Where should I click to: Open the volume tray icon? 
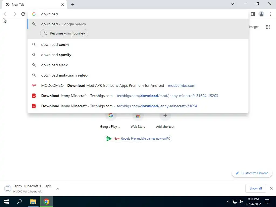241,202
